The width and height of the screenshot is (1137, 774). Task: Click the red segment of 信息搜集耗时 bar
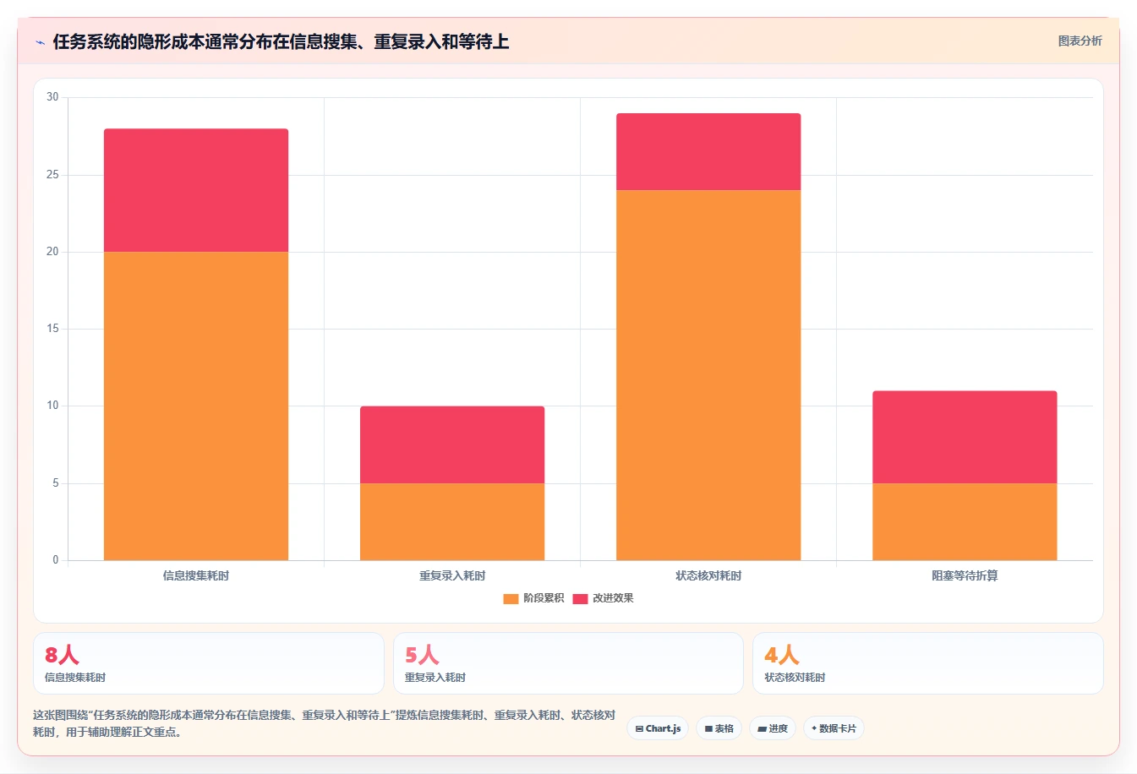coord(196,190)
